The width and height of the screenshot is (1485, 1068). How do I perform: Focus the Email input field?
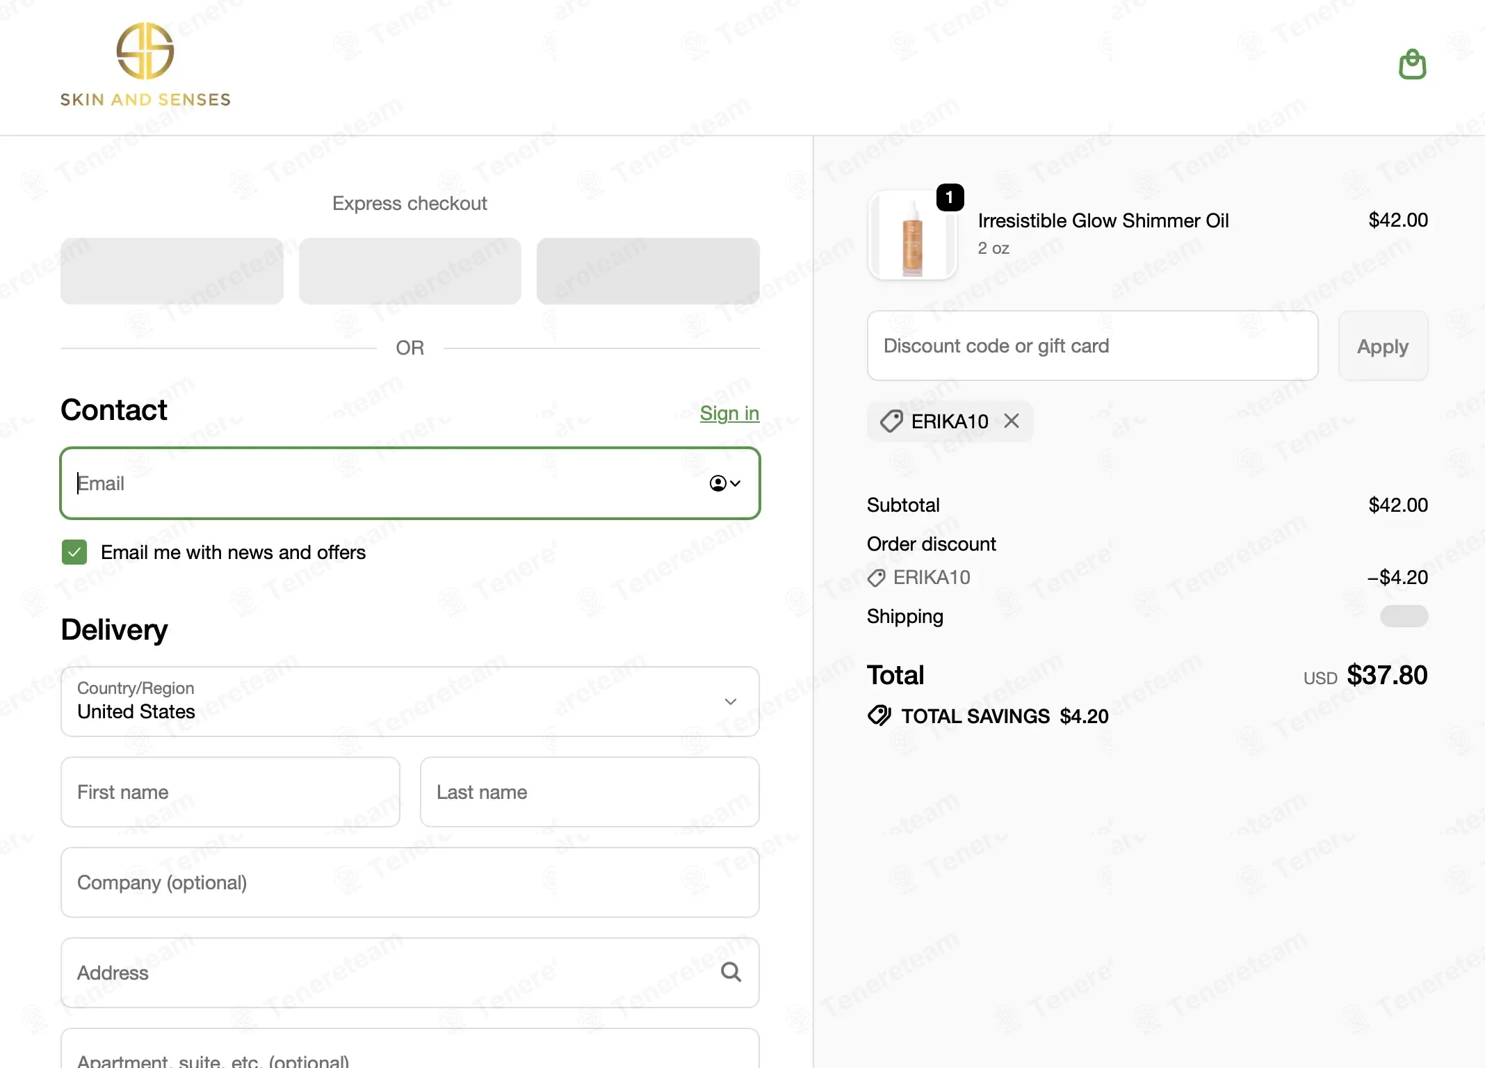point(410,483)
